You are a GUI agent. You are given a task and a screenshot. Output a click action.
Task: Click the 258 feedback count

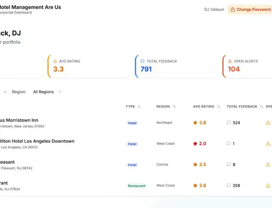(236, 186)
